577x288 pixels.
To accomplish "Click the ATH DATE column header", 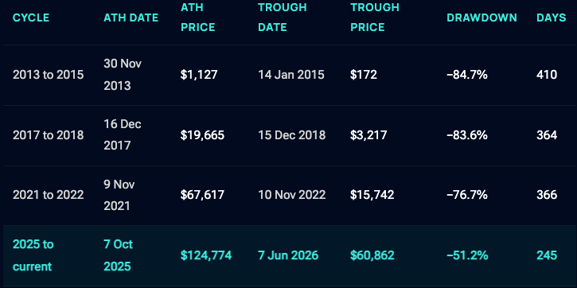I will tap(131, 18).
